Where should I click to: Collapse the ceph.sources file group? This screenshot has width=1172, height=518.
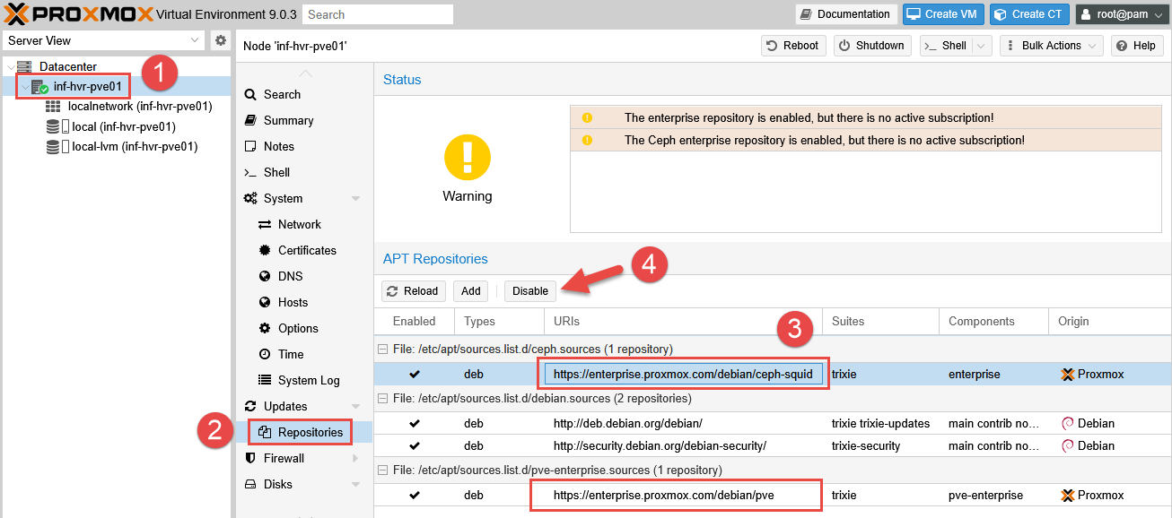383,350
